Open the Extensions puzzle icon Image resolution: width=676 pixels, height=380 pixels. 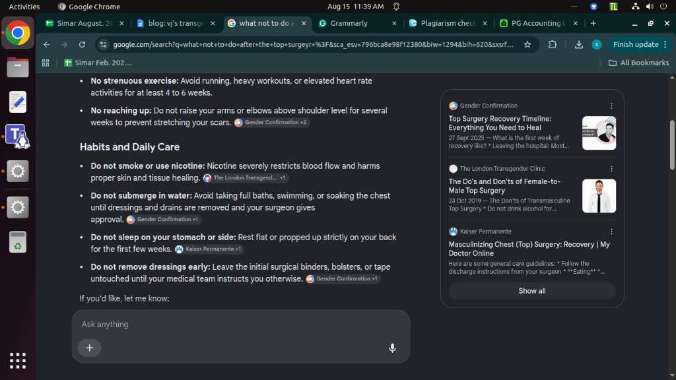tap(553, 44)
